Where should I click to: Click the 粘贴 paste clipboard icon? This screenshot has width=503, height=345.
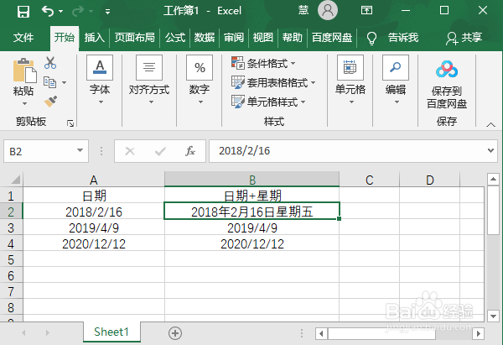pyautogui.click(x=24, y=71)
